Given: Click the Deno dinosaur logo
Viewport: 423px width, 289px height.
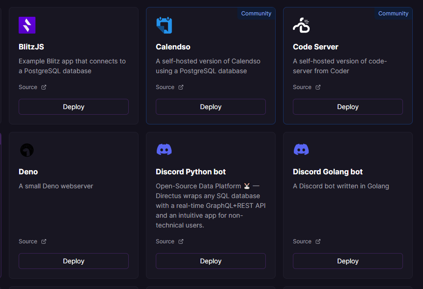Looking at the screenshot, I should pyautogui.click(x=27, y=150).
